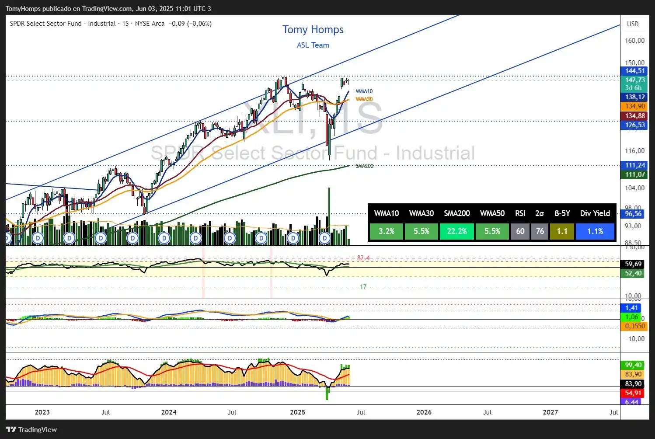Select the 111,07 green SMA200 price label
Viewport: 655px width, 439px height.
click(x=634, y=174)
